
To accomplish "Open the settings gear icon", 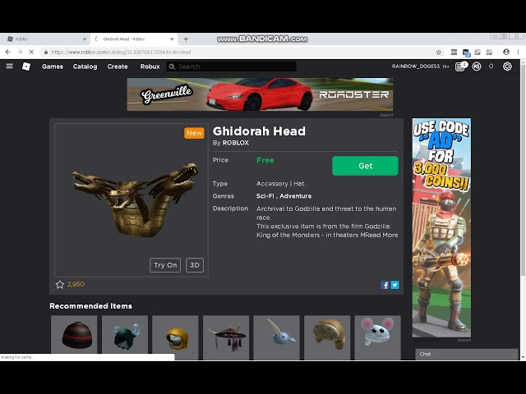I will (x=507, y=66).
